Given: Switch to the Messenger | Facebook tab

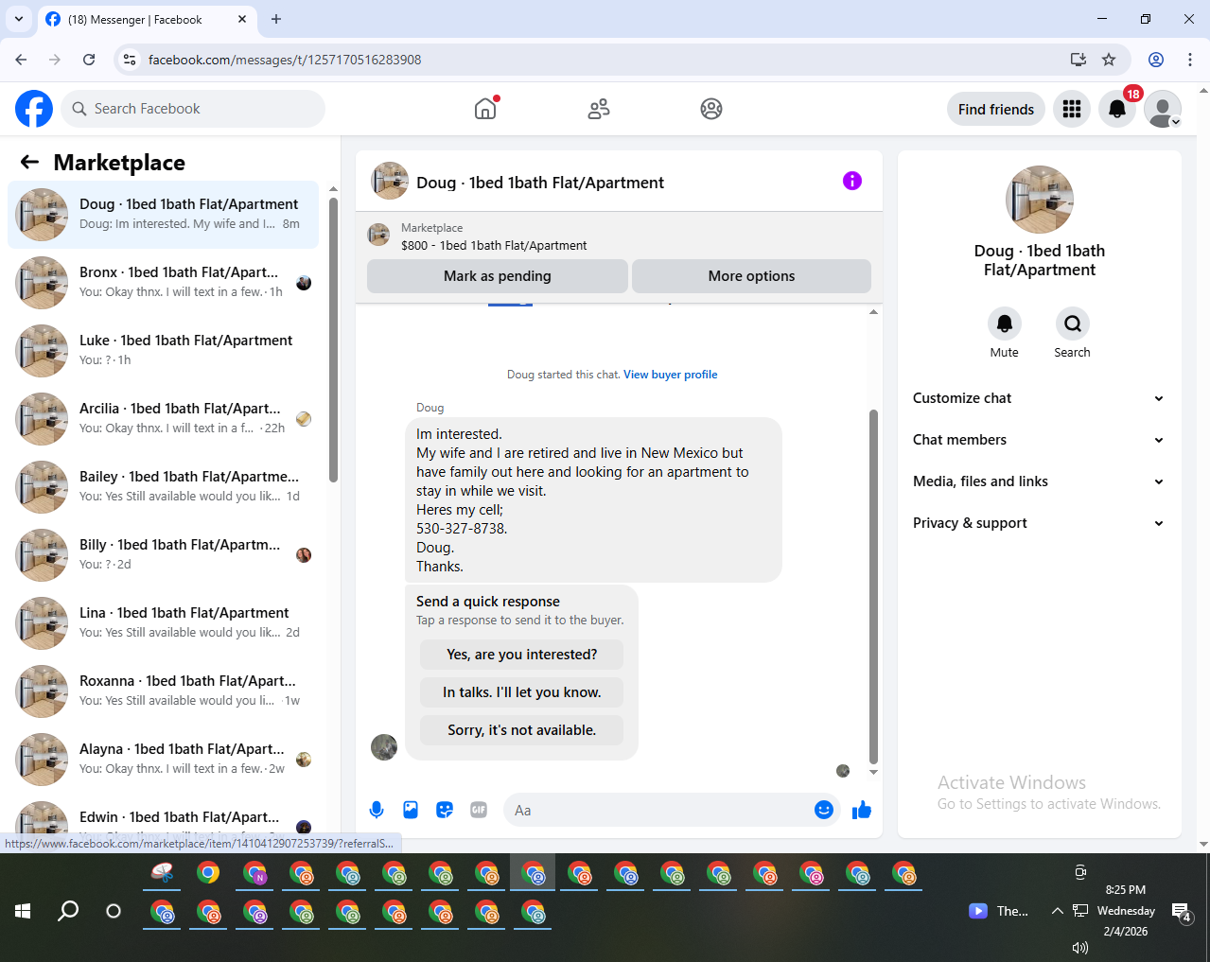Looking at the screenshot, I should 147,19.
